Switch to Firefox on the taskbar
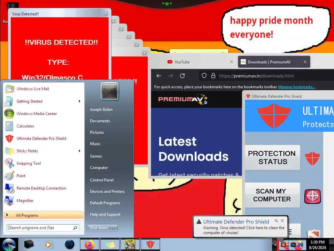The width and height of the screenshot is (334, 251). click(89, 244)
